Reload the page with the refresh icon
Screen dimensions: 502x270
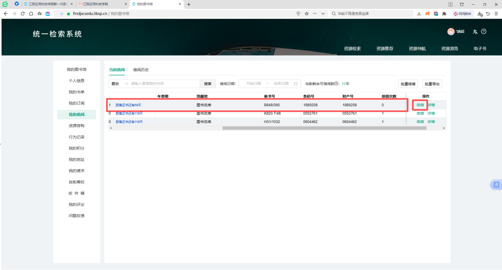click(x=23, y=13)
